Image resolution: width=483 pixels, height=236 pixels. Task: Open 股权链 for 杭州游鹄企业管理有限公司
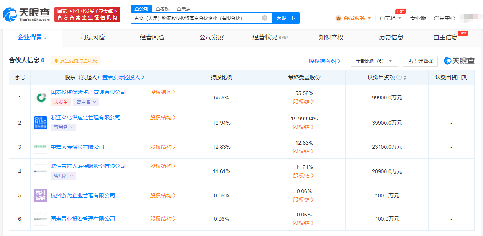304,200
